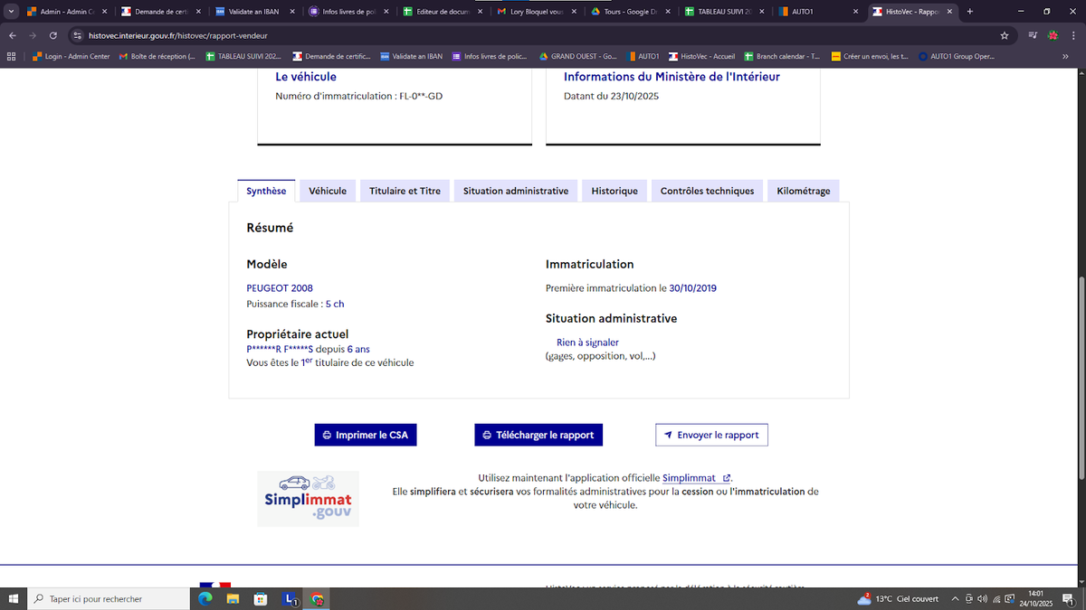Open the GRAND OUEST Google Drive bookmark

(577, 56)
